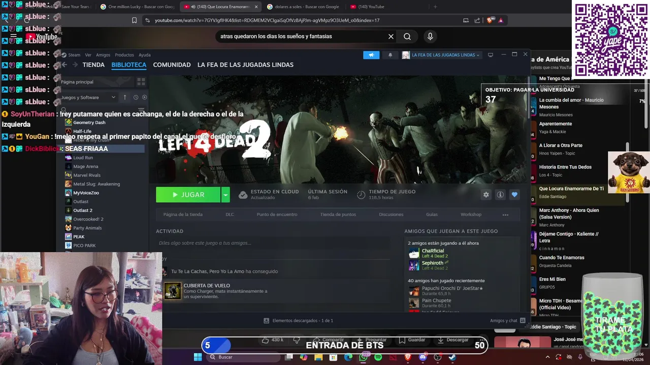This screenshot has height=365, width=650.
Task: Open Spotify from the taskbar
Action: click(378, 357)
